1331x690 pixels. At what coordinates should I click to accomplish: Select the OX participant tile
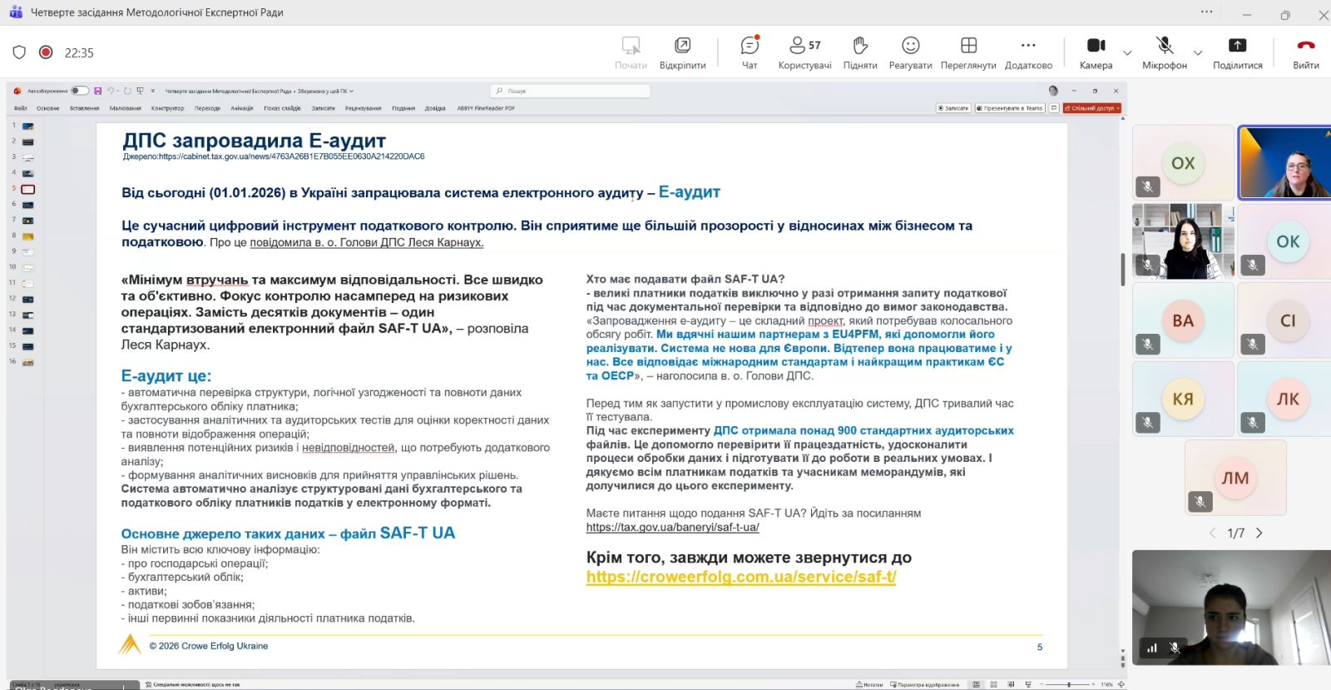pyautogui.click(x=1183, y=162)
